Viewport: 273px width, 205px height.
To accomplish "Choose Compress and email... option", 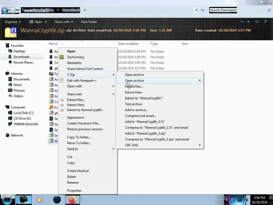I will (x=140, y=116).
